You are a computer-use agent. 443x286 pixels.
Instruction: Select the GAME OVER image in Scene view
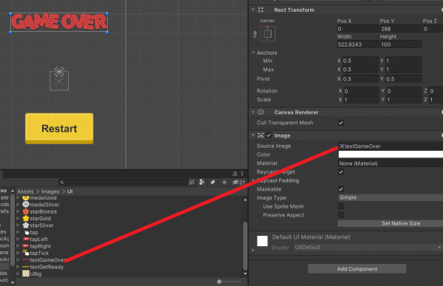(x=59, y=22)
